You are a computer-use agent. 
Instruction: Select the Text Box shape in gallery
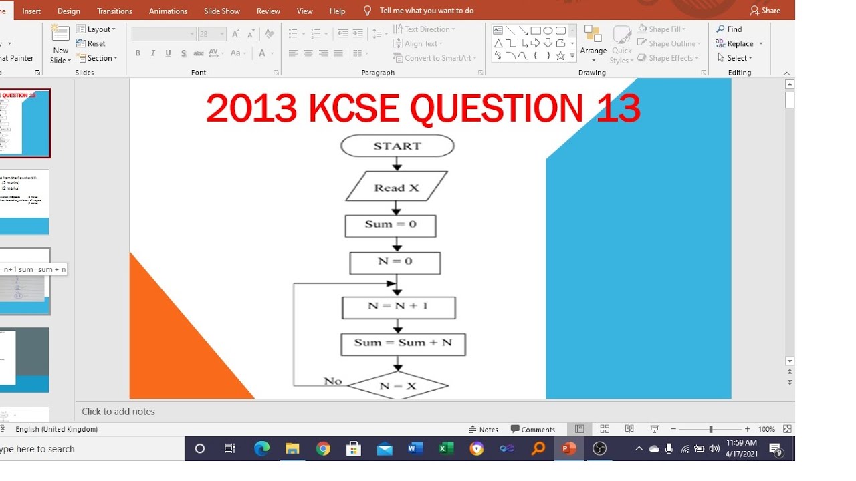(498, 31)
